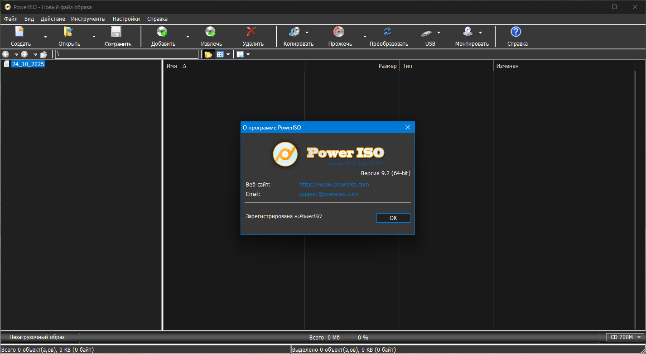Click the Сохранить (Save) floppy icon

[x=117, y=32]
